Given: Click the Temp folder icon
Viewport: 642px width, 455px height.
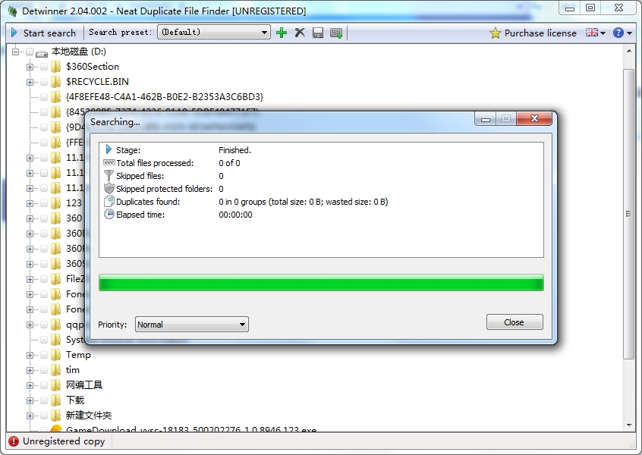Looking at the screenshot, I should [x=55, y=355].
